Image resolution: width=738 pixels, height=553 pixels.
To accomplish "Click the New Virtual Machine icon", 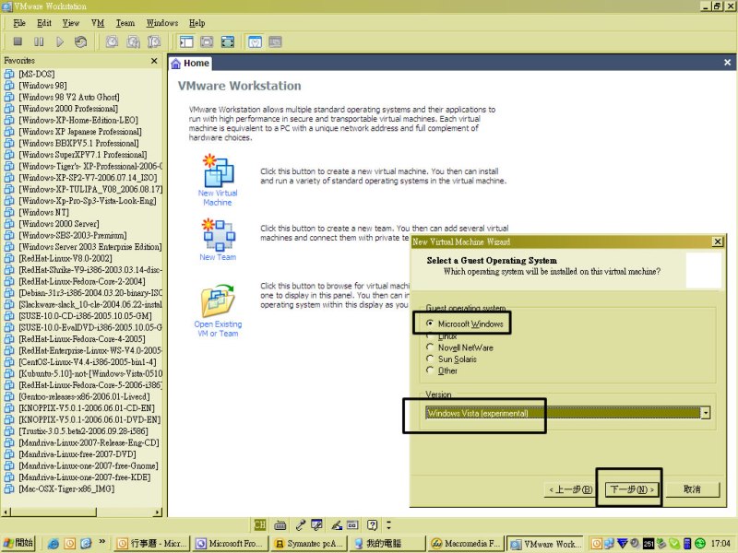I will (x=218, y=170).
